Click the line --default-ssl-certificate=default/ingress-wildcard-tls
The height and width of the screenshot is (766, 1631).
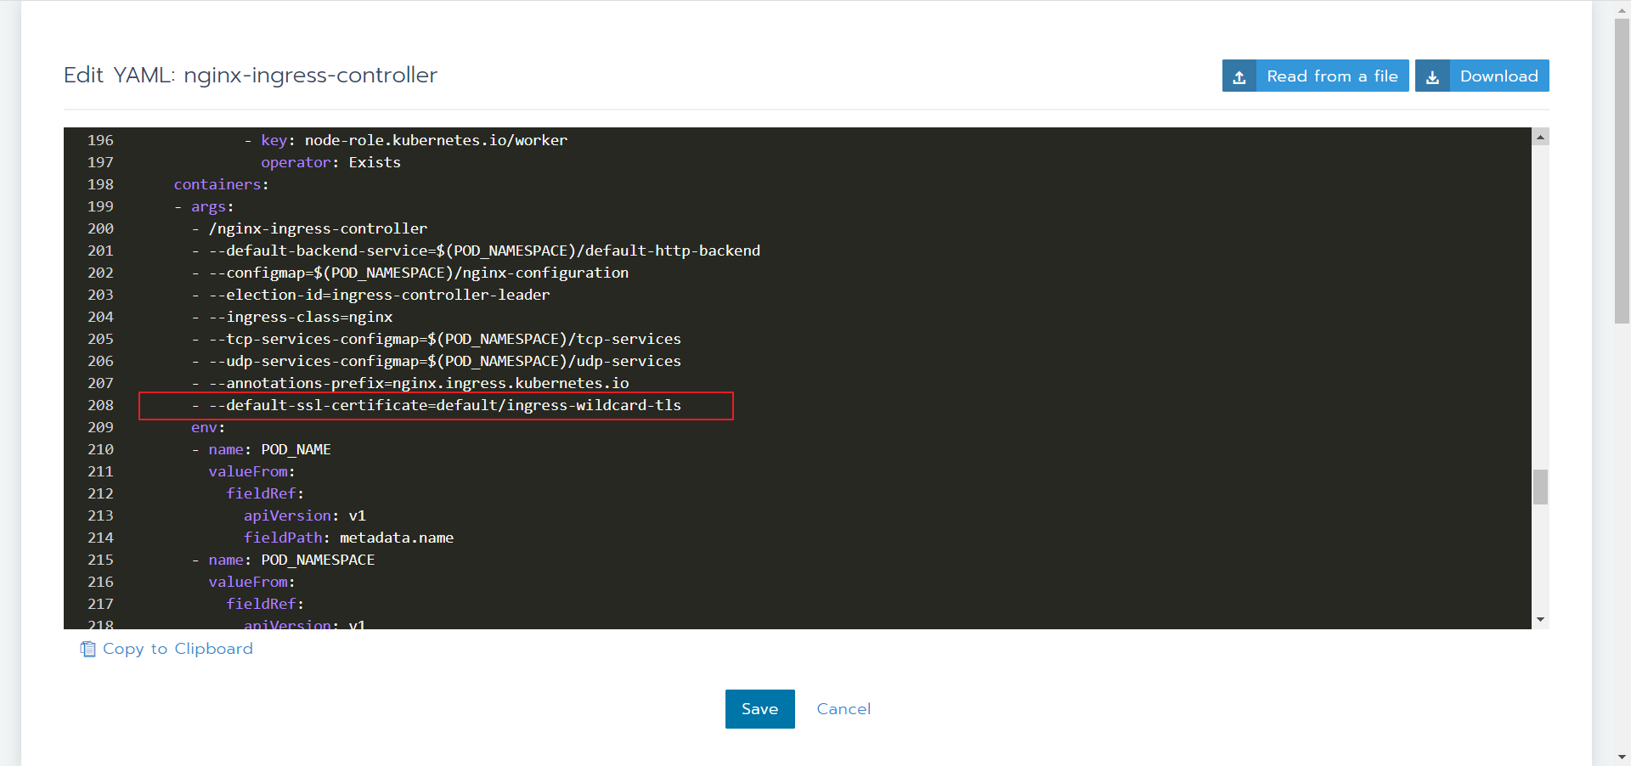[x=445, y=405]
